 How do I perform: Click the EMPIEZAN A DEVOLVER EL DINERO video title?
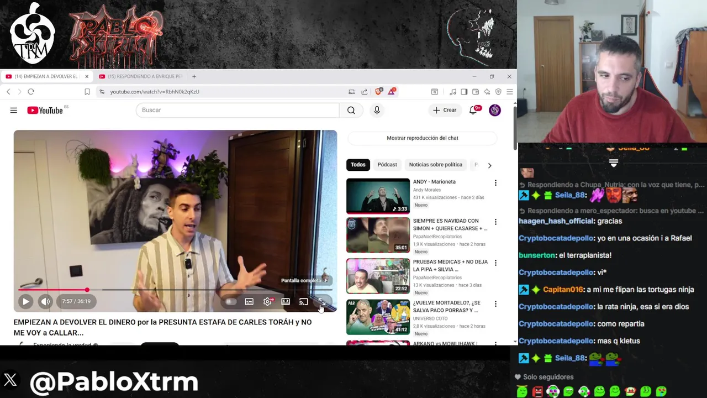pos(162,327)
